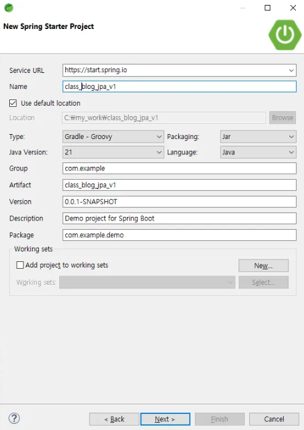The height and width of the screenshot is (430, 304).
Task: Expand the Service URL dropdown
Action: click(x=291, y=70)
